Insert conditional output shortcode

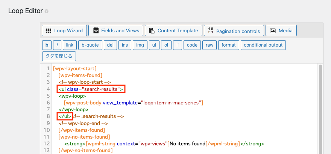(x=263, y=45)
